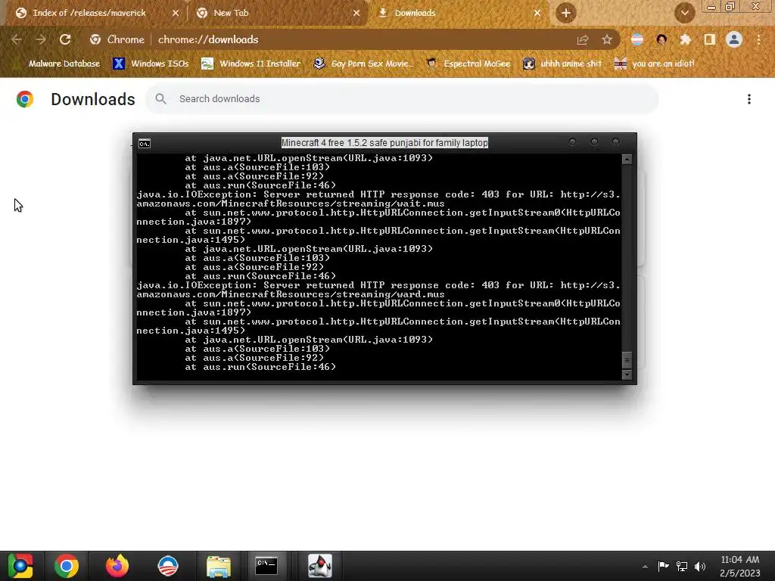The image size is (775, 581).
Task: Open the Chrome profile avatar
Action: tap(734, 39)
